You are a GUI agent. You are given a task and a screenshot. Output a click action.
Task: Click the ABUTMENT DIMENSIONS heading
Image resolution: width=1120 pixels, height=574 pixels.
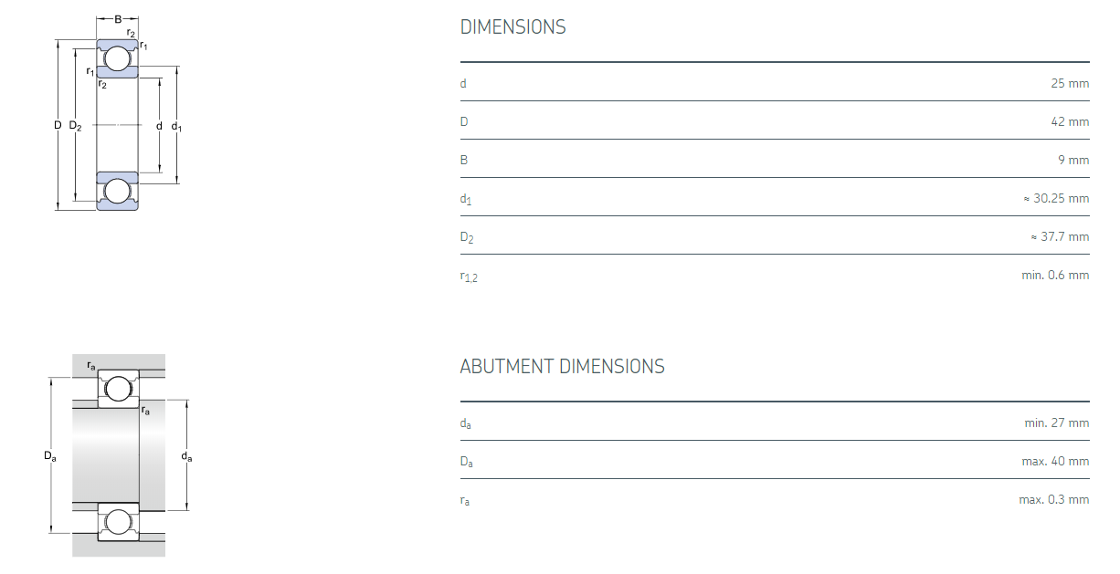click(x=562, y=367)
